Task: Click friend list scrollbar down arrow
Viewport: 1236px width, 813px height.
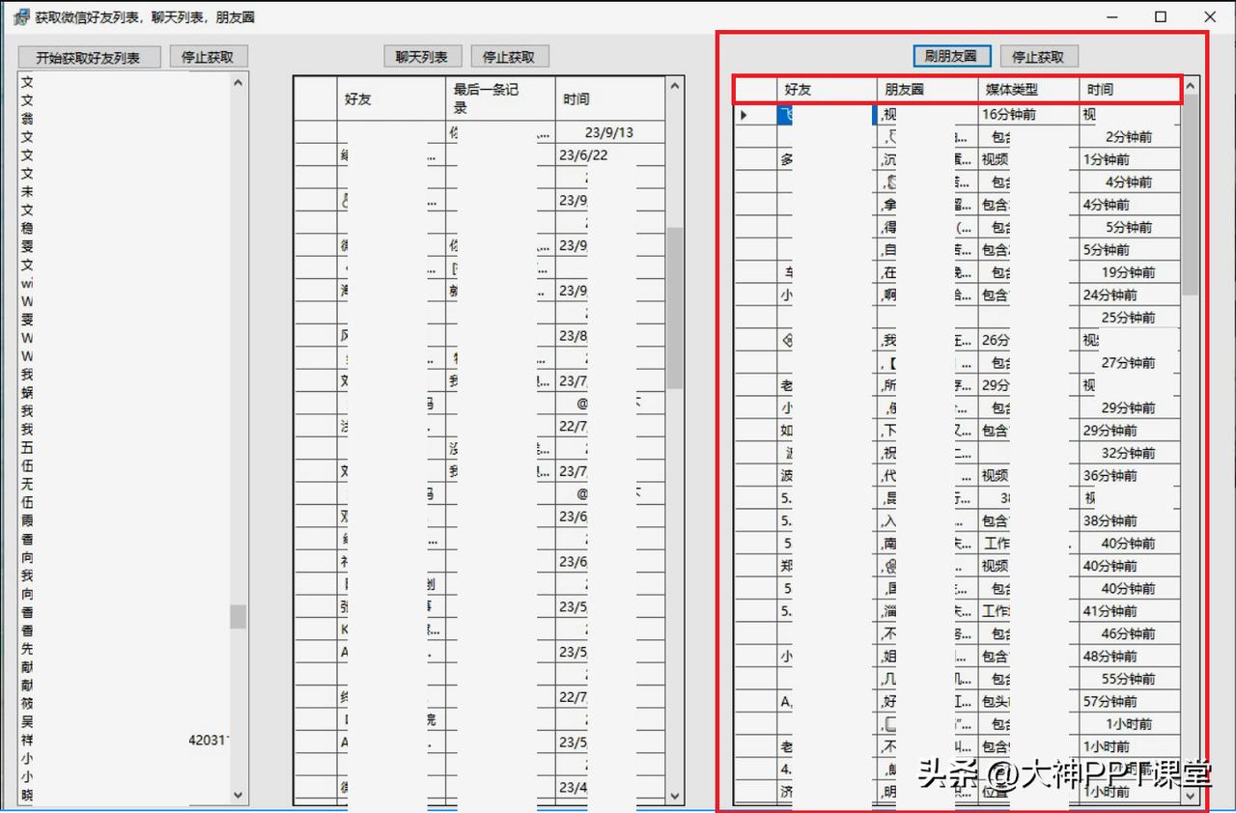Action: (239, 795)
